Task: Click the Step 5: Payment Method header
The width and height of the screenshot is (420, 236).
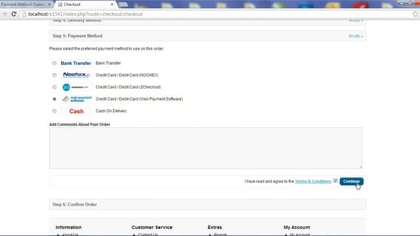Action: pyautogui.click(x=207, y=36)
